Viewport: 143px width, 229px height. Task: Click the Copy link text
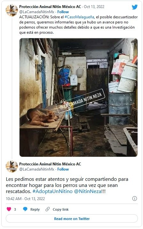[x=60, y=209]
